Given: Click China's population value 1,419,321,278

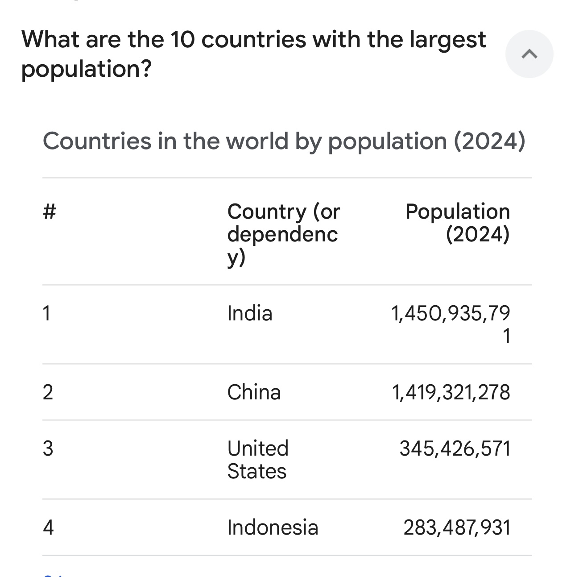Looking at the screenshot, I should [451, 392].
